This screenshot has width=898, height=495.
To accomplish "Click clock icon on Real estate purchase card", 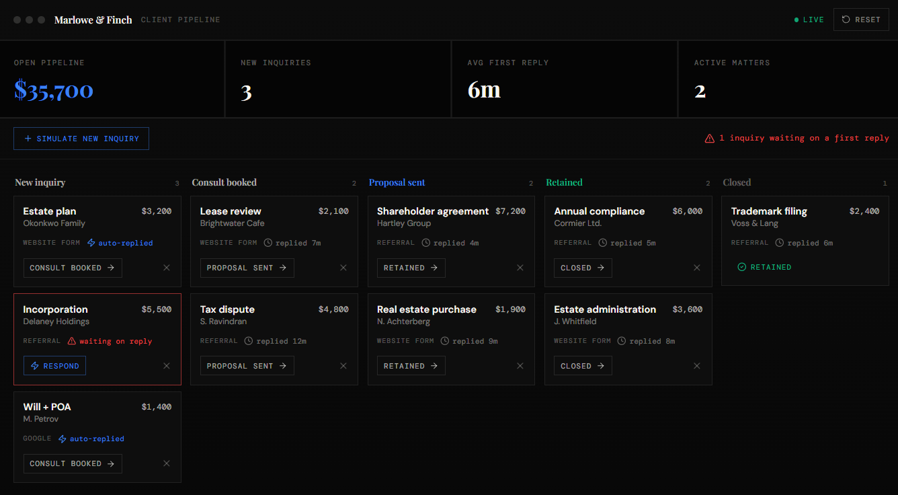I will [445, 341].
